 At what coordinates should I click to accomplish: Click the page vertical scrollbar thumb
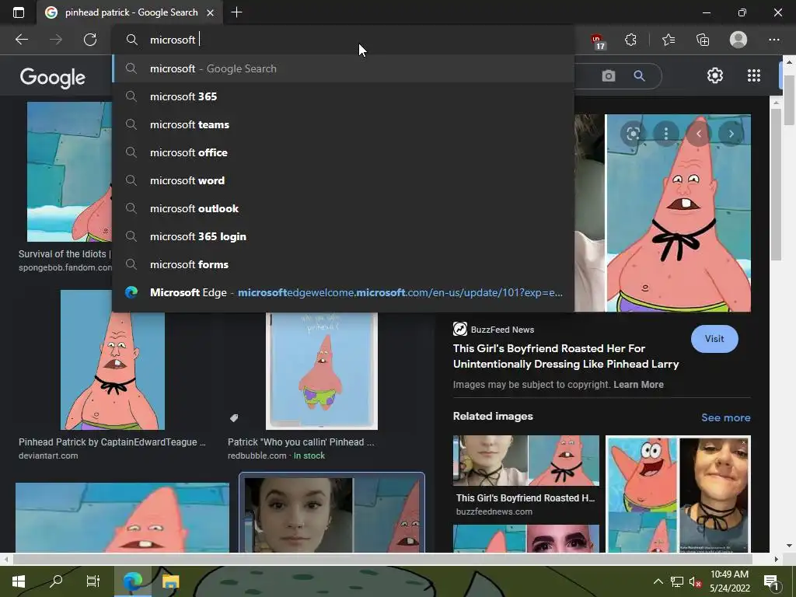[789, 99]
